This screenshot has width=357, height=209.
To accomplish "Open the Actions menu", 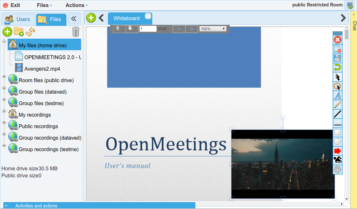I will pyautogui.click(x=74, y=5).
